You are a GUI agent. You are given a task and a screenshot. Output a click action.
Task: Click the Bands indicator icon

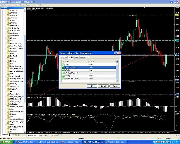click(x=8, y=53)
